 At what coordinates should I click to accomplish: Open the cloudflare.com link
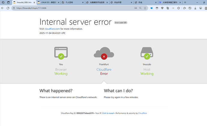tap(52, 29)
